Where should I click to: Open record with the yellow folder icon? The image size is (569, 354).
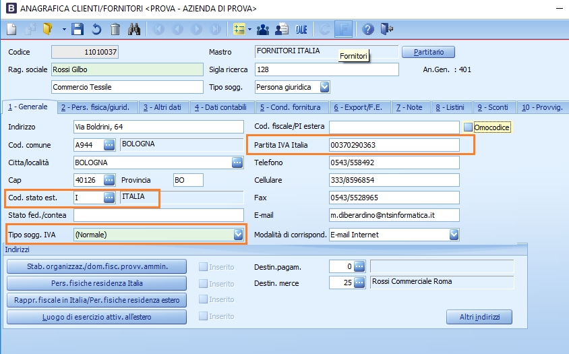pos(48,29)
